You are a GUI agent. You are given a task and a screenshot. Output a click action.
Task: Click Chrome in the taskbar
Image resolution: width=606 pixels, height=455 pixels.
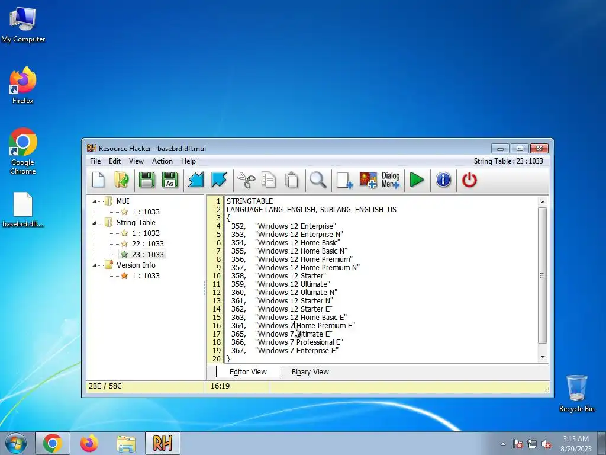click(x=53, y=443)
